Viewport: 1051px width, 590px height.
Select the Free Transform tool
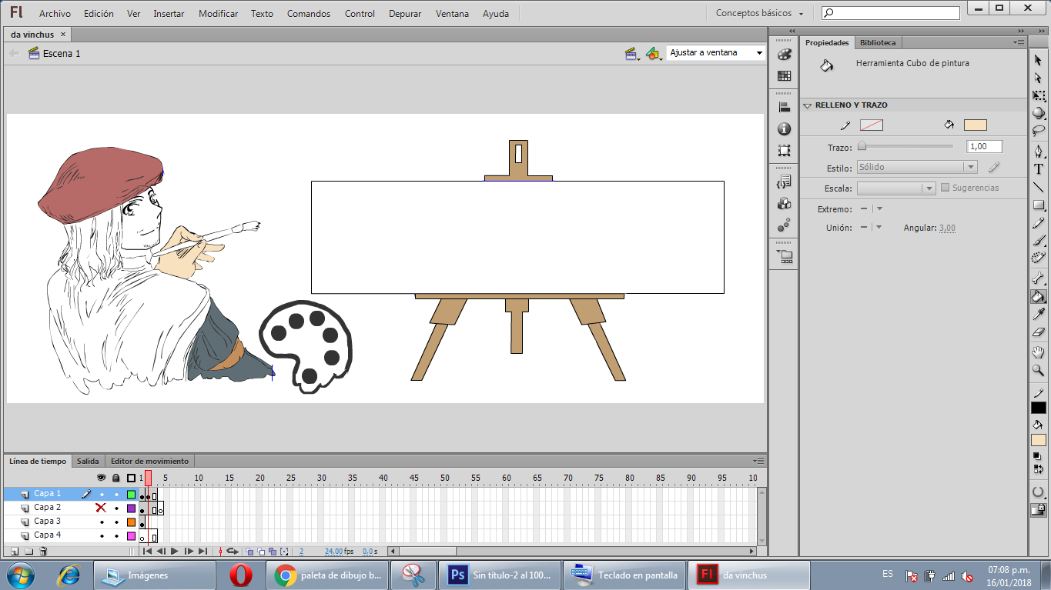coord(1039,95)
